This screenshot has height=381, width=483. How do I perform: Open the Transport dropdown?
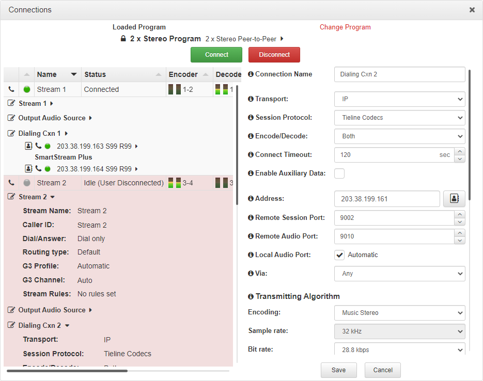tap(399, 99)
